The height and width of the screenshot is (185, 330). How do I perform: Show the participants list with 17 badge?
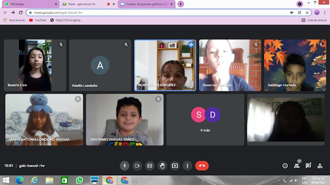[297, 165]
